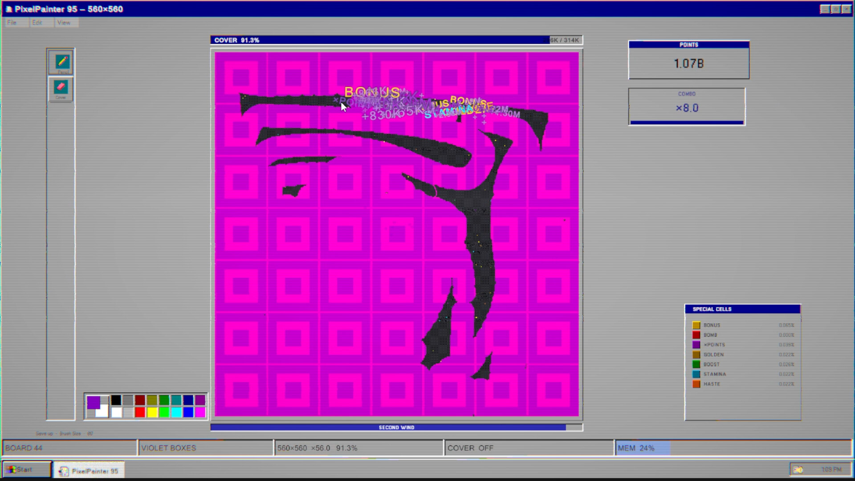
Task: Click the HASTE orange cell icon
Action: pos(696,384)
